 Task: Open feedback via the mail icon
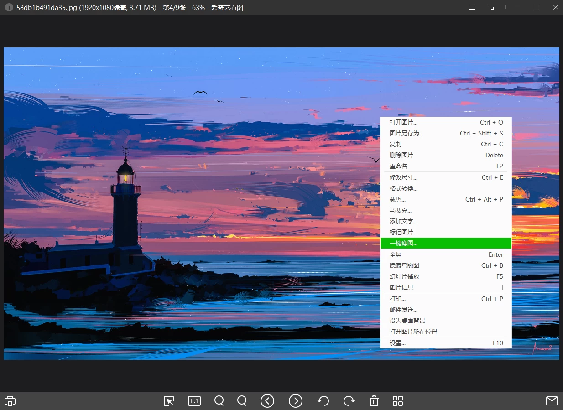click(552, 400)
